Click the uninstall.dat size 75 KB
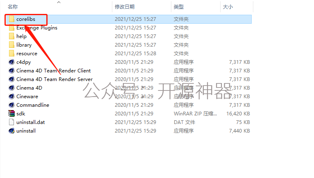This screenshot has height=178, width=314. 243,122
